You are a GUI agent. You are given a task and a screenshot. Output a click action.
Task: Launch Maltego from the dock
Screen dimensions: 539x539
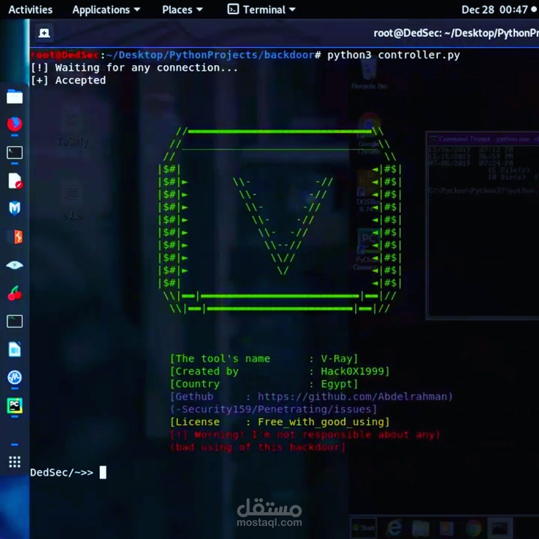pyautogui.click(x=14, y=208)
